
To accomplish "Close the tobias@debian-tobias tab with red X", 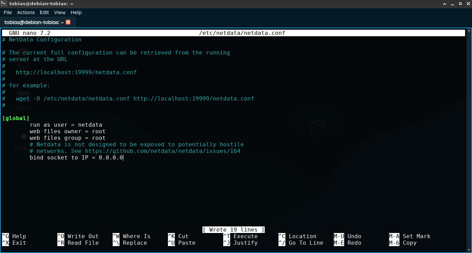I will (x=68, y=22).
